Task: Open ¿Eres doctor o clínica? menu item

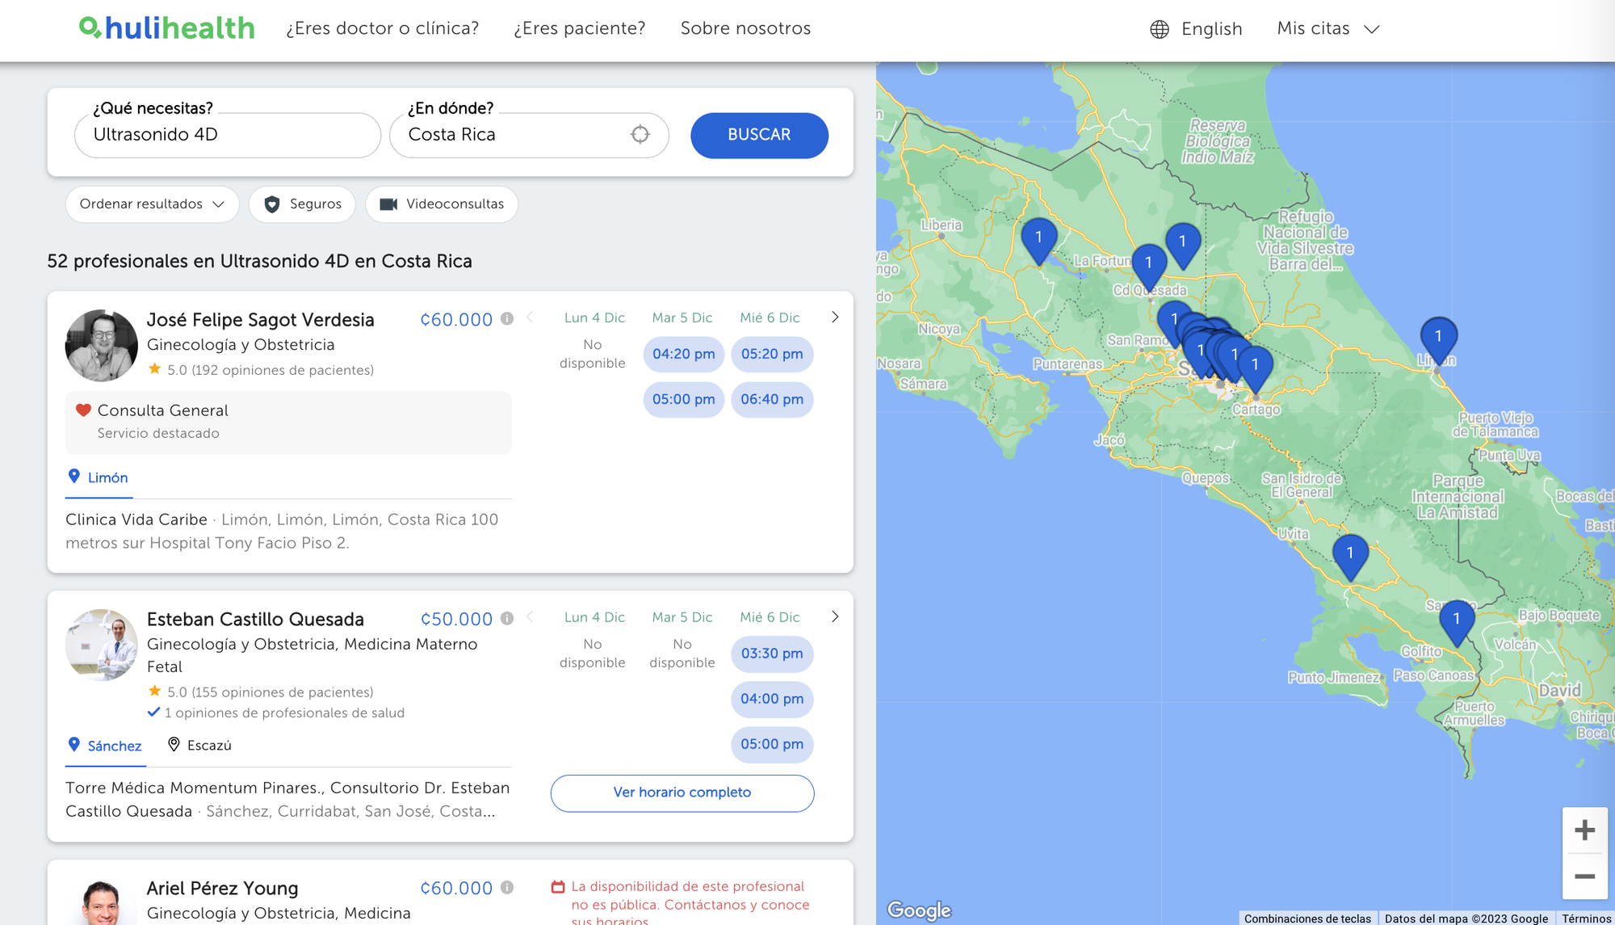Action: [382, 28]
